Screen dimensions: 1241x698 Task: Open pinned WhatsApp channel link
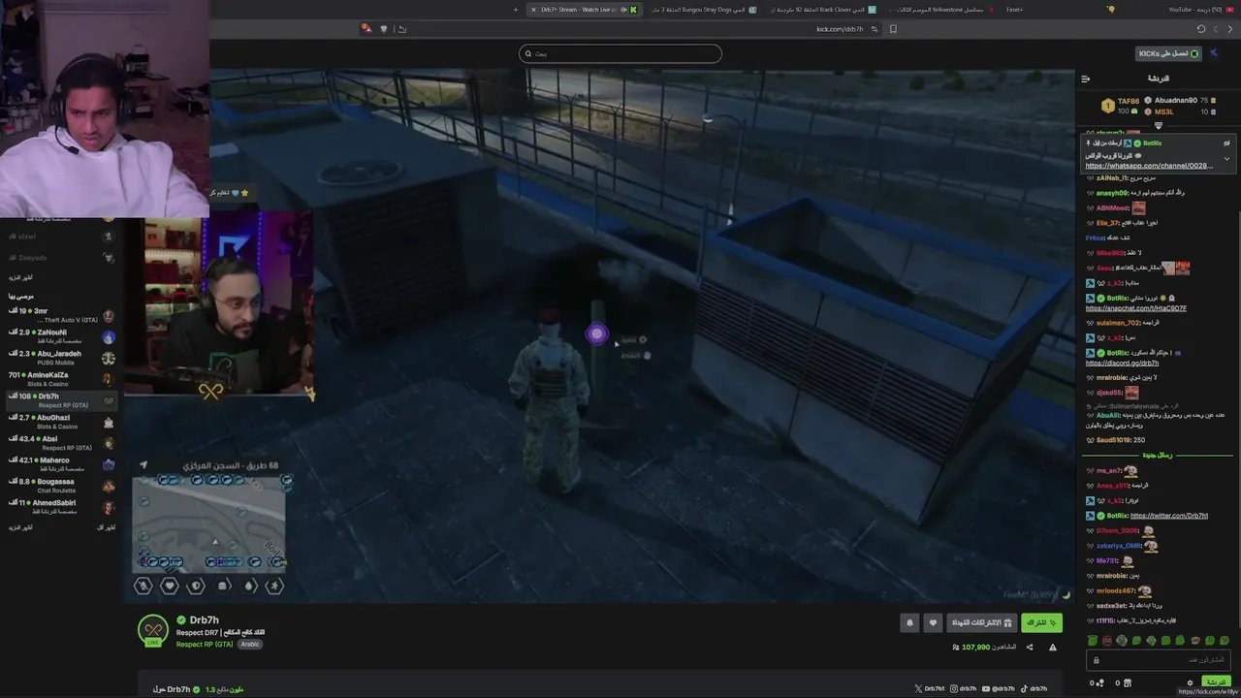pos(1149,166)
